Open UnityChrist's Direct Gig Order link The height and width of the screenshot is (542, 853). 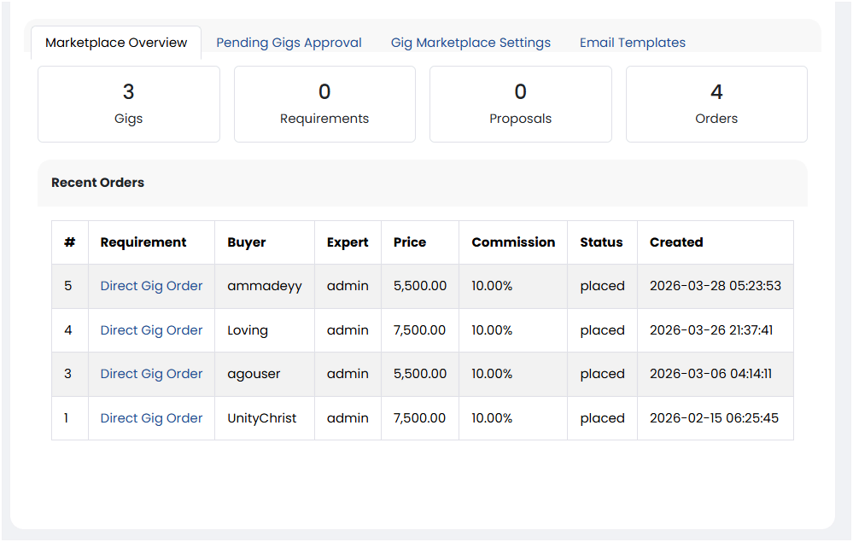(x=151, y=418)
